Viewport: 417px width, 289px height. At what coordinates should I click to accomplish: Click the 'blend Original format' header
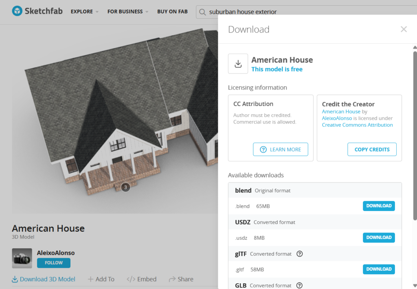tap(315, 190)
